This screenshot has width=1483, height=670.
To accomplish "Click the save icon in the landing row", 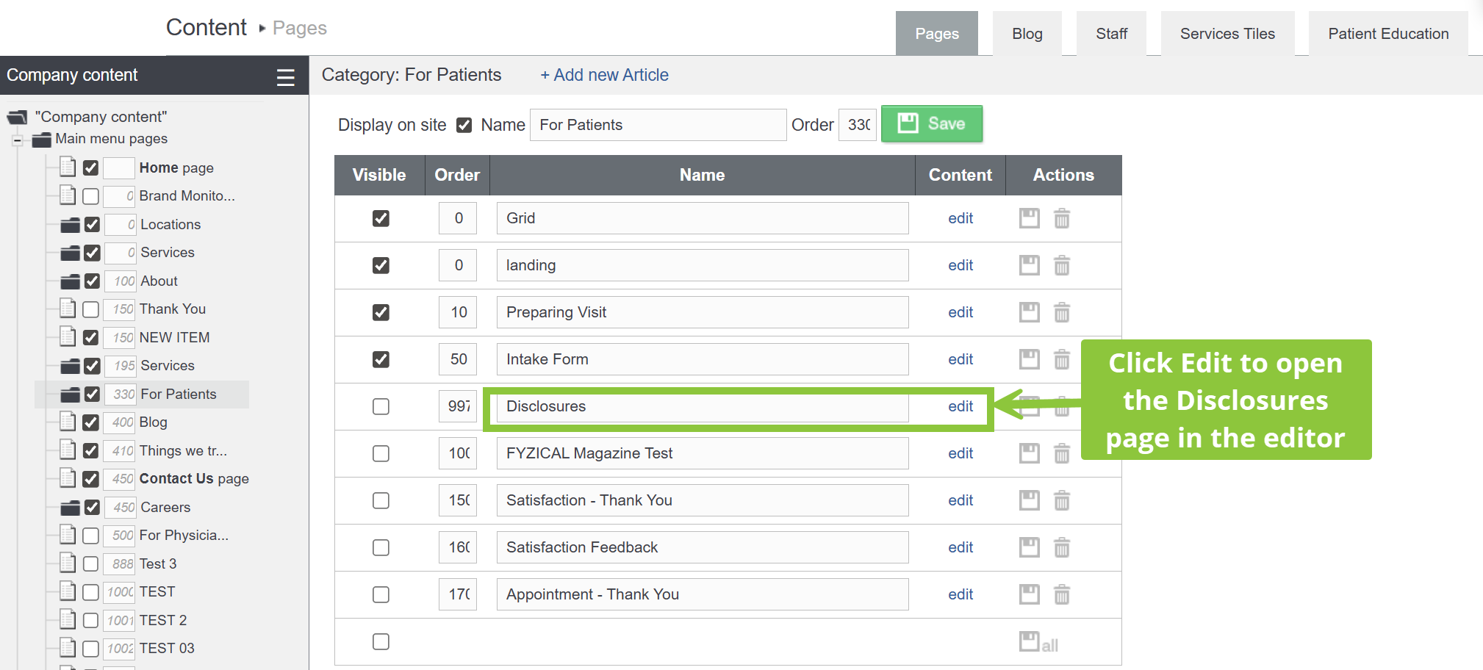I will point(1030,265).
